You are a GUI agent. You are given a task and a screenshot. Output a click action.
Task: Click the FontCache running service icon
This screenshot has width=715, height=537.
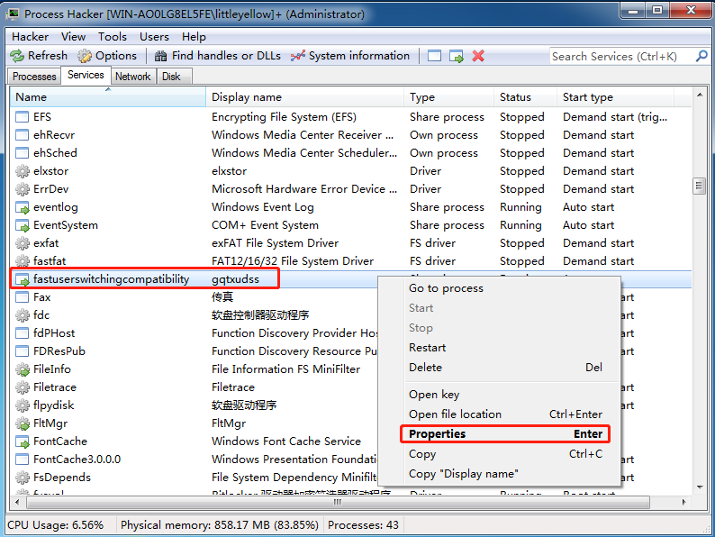click(x=23, y=441)
